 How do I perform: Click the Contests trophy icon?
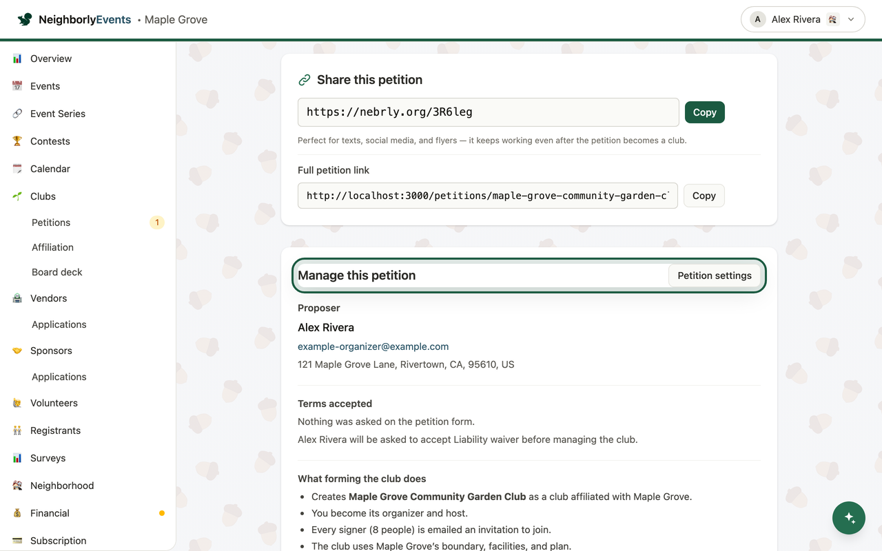coord(17,141)
